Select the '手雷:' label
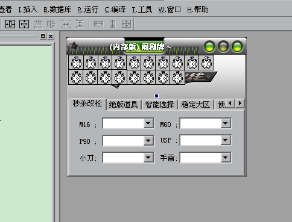Image resolution: width=292 pixels, height=222 pixels. (169, 158)
